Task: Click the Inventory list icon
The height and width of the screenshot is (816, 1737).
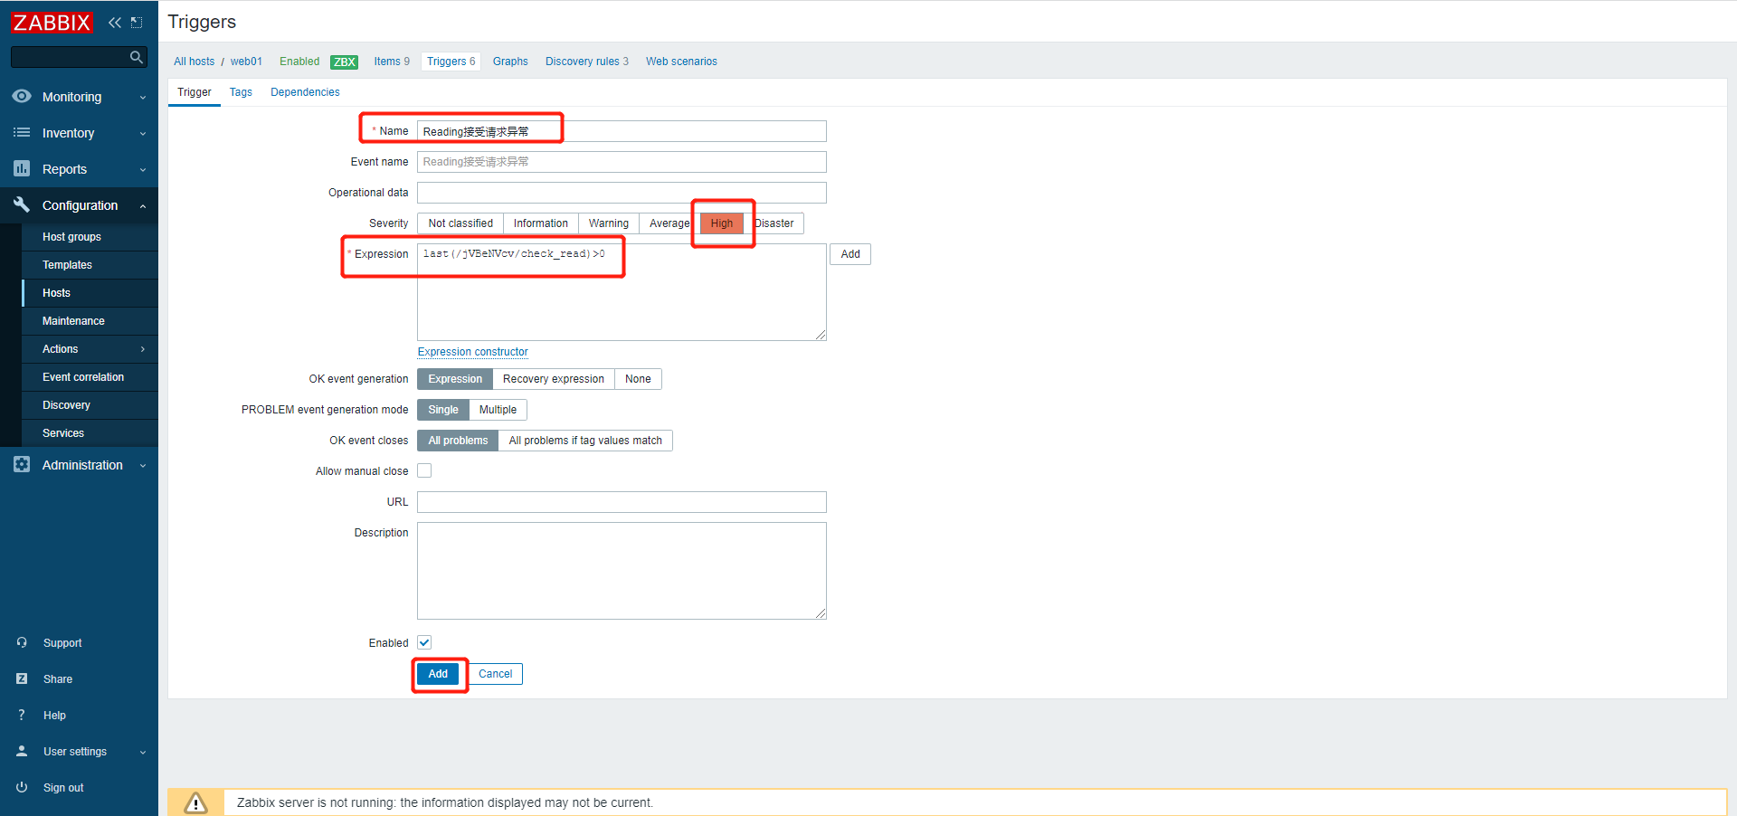Action: pos(22,132)
